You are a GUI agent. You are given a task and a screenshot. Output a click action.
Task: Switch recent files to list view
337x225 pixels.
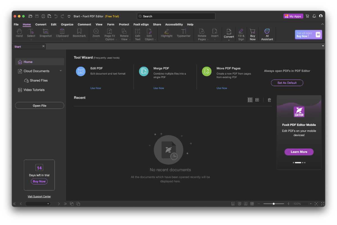point(250,100)
